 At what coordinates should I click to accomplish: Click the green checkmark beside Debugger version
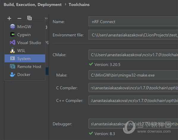(91, 133)
